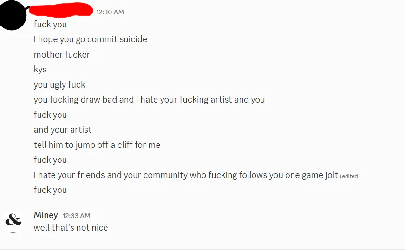The image size is (405, 250).
Task: Select the short message directly below the cliff message
Action: coord(50,160)
